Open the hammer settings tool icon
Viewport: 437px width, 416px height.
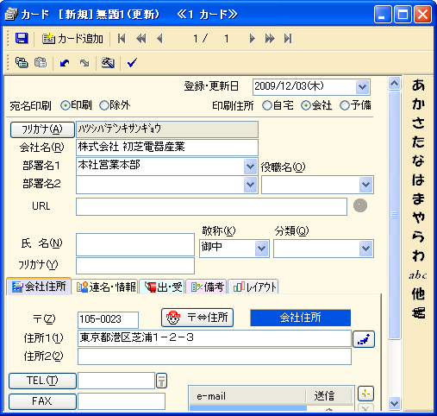point(108,62)
